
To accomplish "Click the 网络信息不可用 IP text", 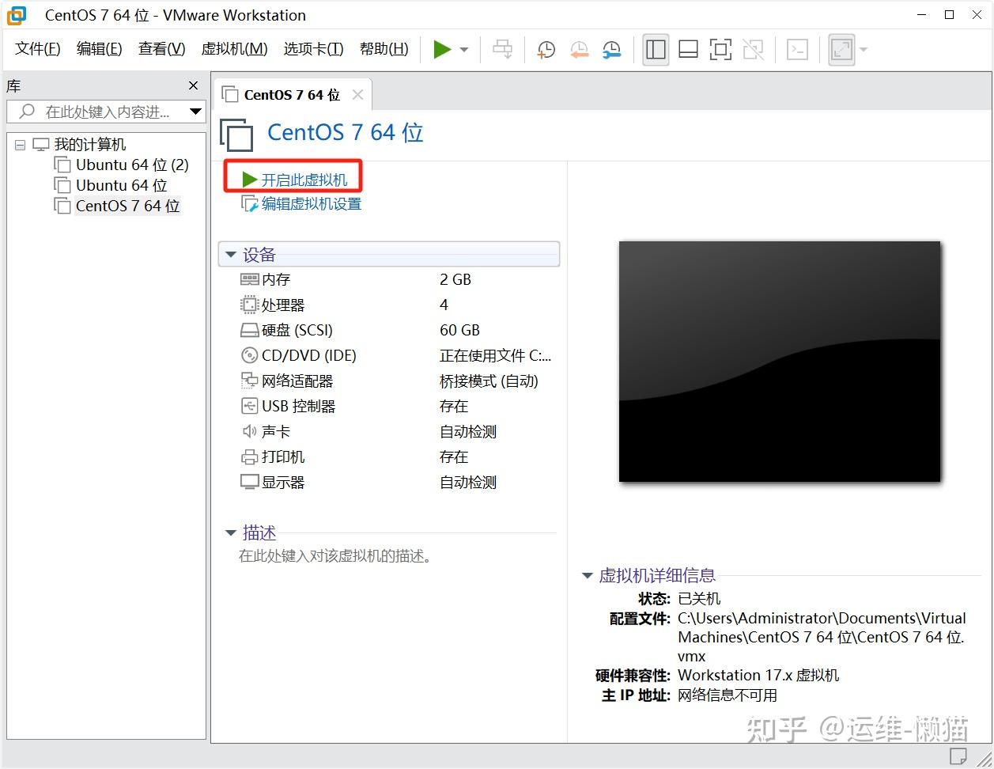I will 728,695.
